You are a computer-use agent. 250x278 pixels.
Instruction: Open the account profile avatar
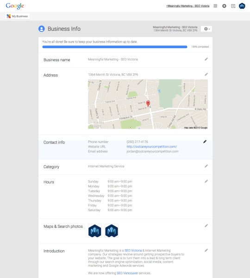coord(242,6)
